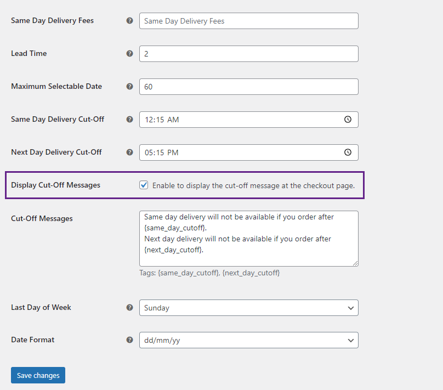443x390 pixels.
Task: Focus the Same Day Delivery Fees input
Action: point(248,21)
